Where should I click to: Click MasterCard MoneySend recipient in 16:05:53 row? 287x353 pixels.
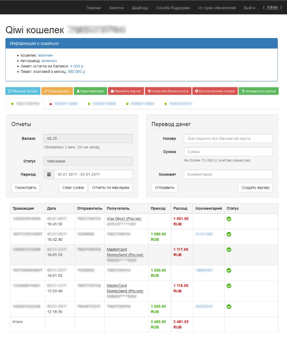[125, 252]
